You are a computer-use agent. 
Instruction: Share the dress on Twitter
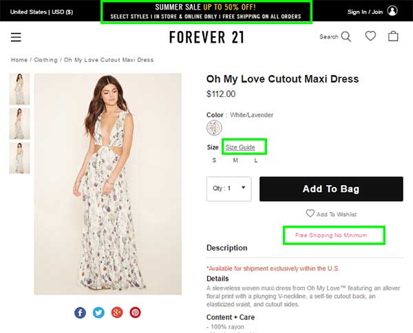pos(98,312)
